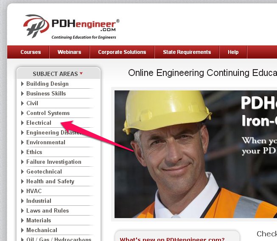
Task: Click the arrow icon next to Civil
Action: click(x=22, y=103)
